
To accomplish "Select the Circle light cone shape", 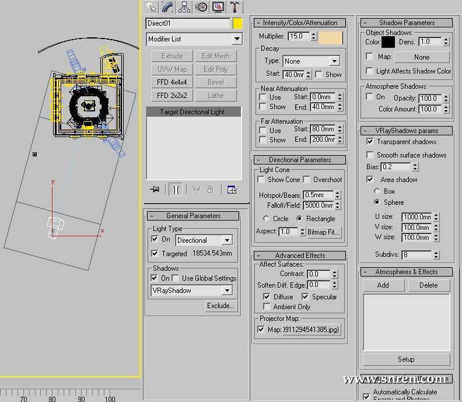I will (267, 219).
